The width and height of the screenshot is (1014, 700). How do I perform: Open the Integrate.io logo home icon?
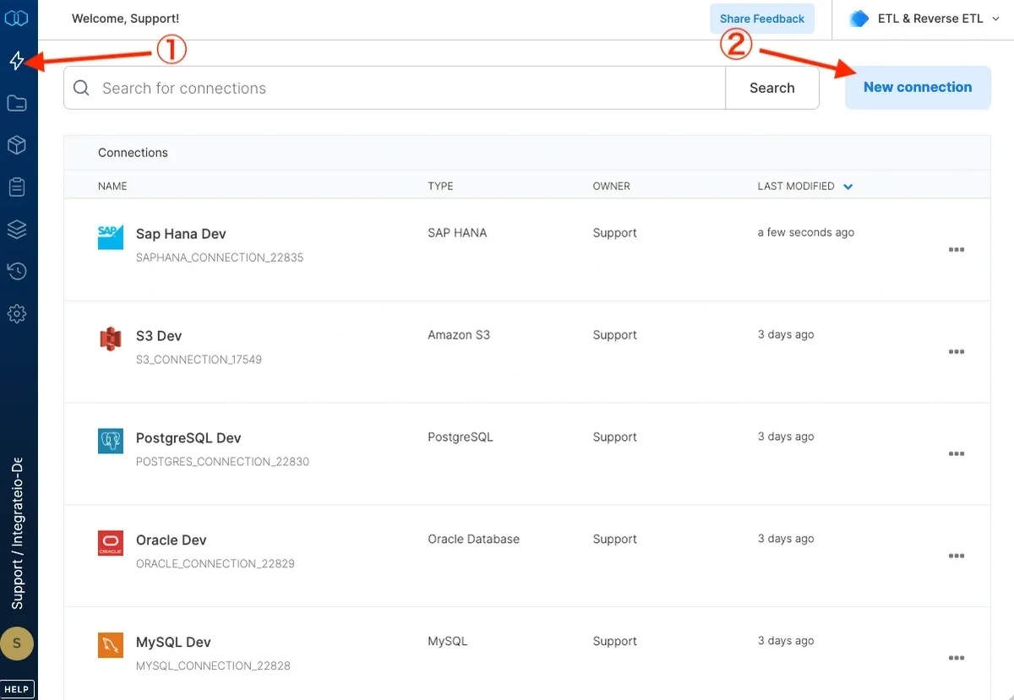[x=17, y=18]
